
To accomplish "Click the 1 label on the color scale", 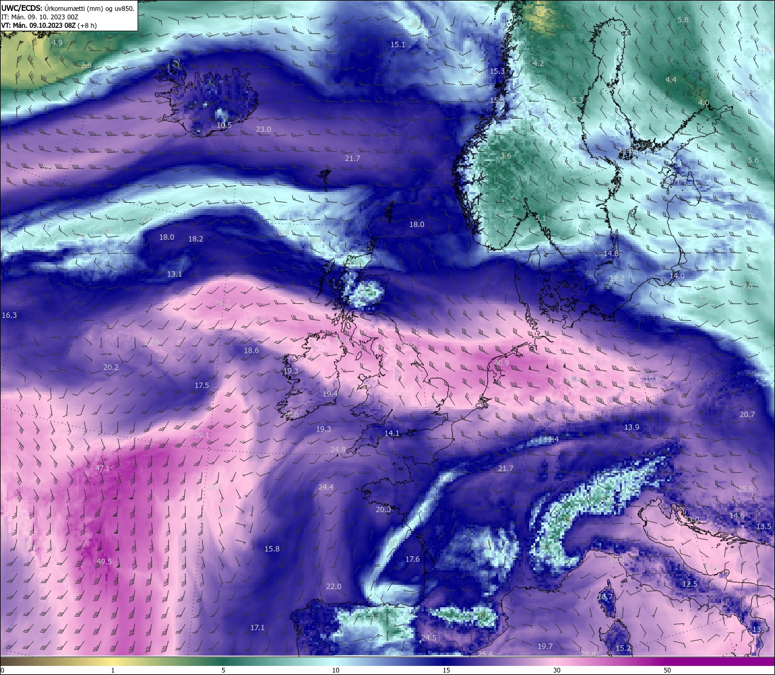I will (113, 670).
